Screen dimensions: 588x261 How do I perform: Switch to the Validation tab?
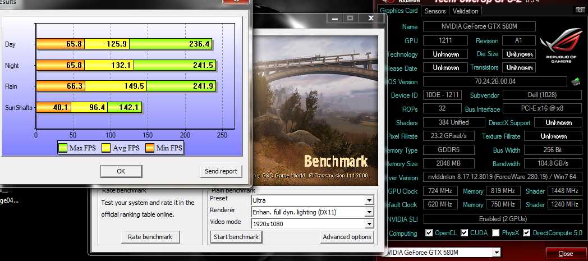click(x=465, y=11)
